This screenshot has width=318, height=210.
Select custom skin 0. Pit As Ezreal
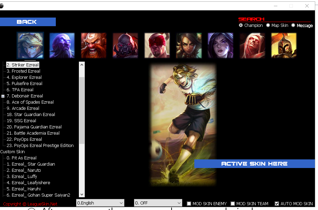21,158
